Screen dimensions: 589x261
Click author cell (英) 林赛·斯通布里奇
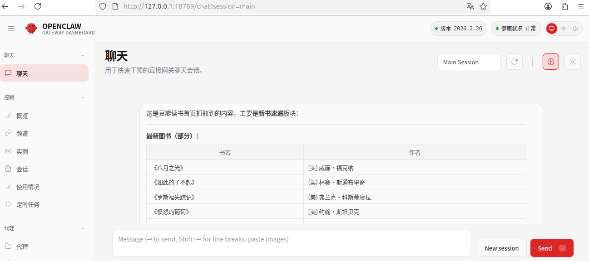(415, 182)
